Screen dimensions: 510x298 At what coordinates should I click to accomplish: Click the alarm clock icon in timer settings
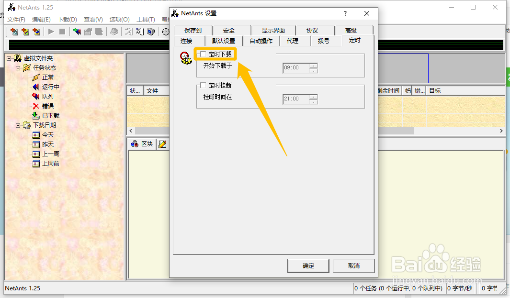(186, 58)
